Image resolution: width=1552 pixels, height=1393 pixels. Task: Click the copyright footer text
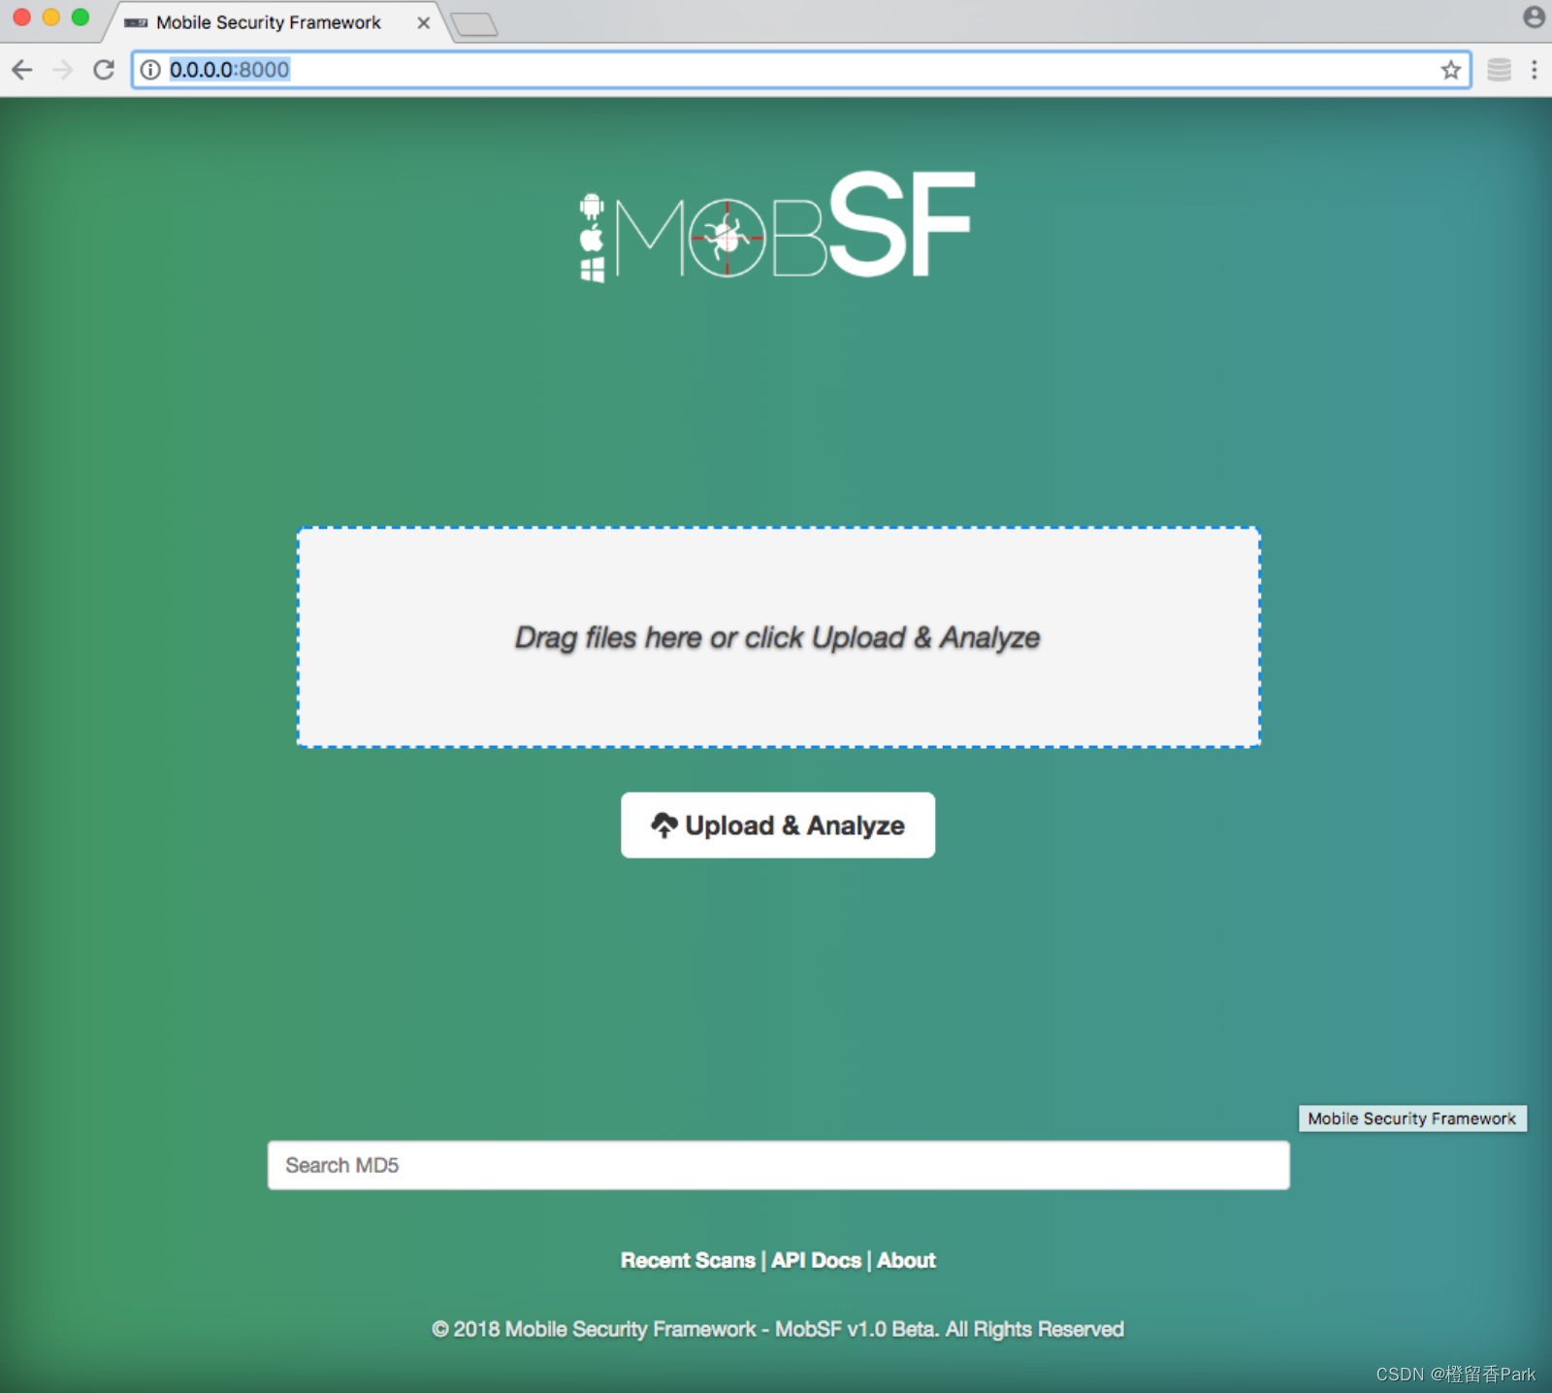(778, 1329)
